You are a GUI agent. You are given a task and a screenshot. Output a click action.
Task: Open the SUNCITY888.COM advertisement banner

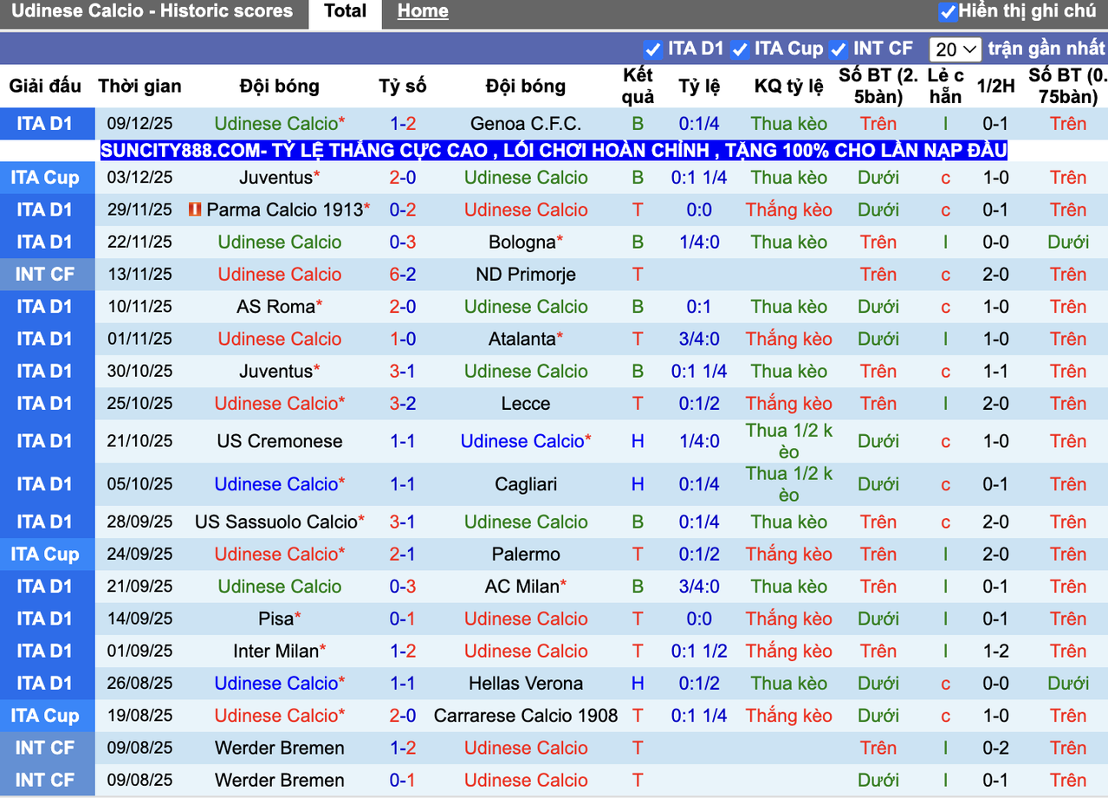point(554,151)
